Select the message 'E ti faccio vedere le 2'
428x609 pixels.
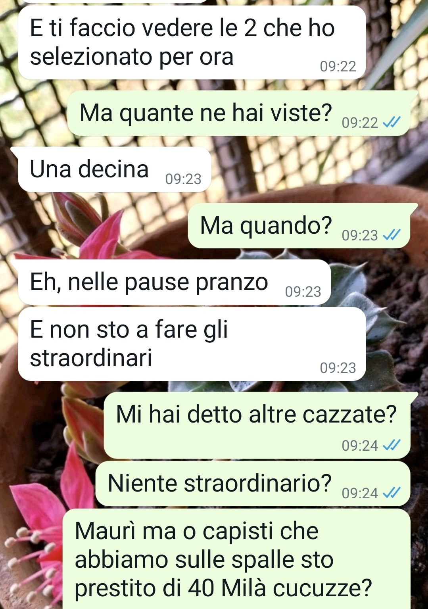tap(192, 42)
